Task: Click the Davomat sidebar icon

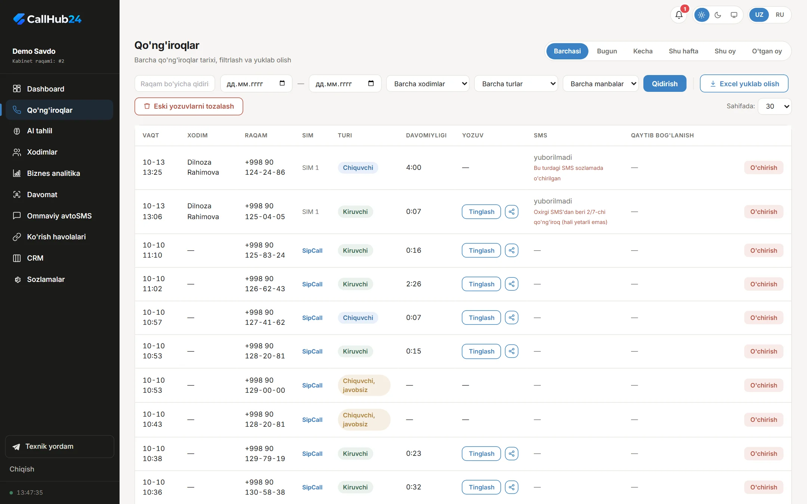Action: 17,195
